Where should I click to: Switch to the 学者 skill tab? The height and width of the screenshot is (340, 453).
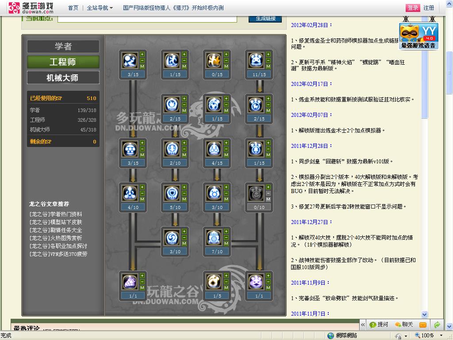(63, 46)
